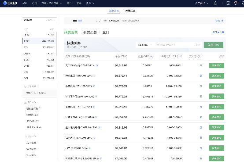Click verified badge in 66,878.78 row
The image size is (244, 162).
pos(94,86)
